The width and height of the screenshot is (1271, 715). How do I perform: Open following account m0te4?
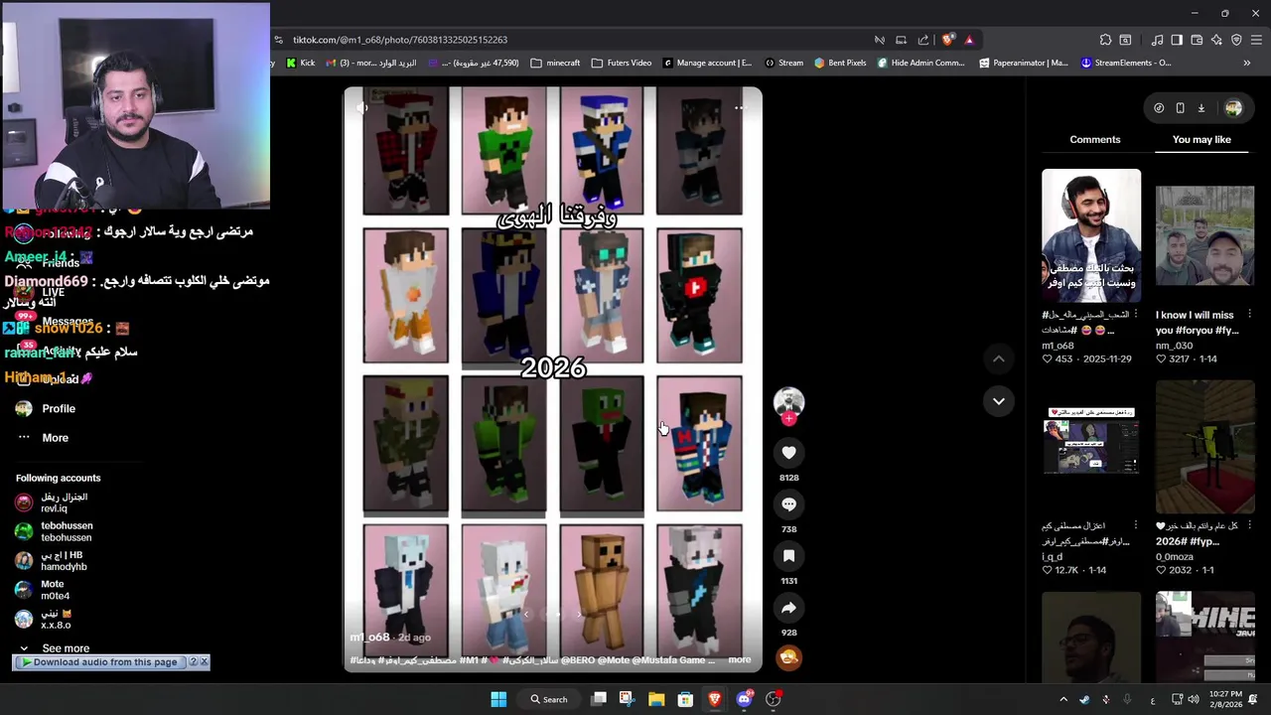pos(43,590)
